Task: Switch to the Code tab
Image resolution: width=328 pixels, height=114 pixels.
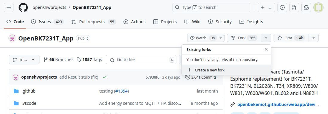Action: tap(15, 22)
